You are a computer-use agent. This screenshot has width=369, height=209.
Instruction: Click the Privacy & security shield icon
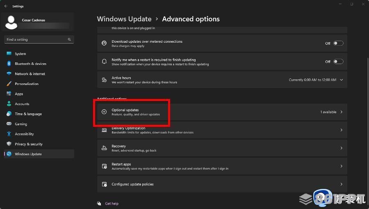(9, 144)
